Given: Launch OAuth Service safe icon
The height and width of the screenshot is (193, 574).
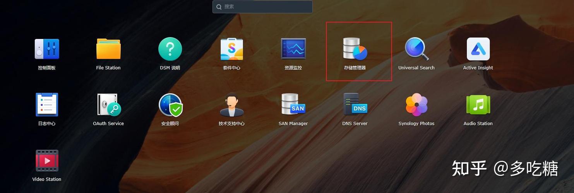Looking at the screenshot, I should click(109, 105).
